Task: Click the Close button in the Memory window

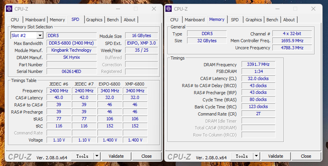Action: [x=306, y=156]
